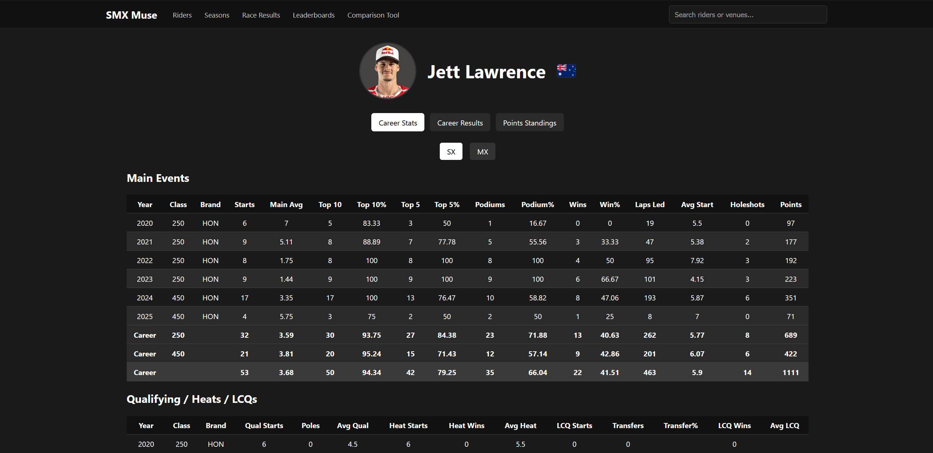Viewport: 933px width, 453px height.
Task: Launch the Comparison Tool
Action: [373, 15]
